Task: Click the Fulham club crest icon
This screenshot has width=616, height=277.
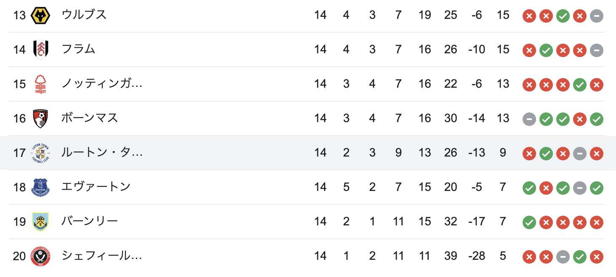Action: point(41,50)
